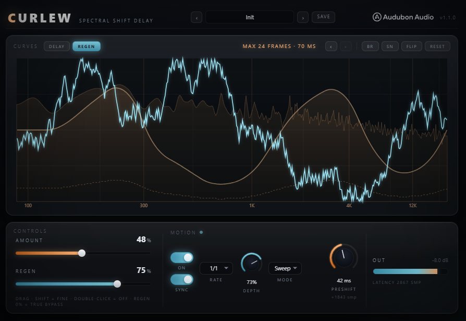Click the 73% depth value

click(251, 282)
